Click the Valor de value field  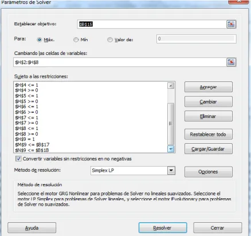click(197, 39)
